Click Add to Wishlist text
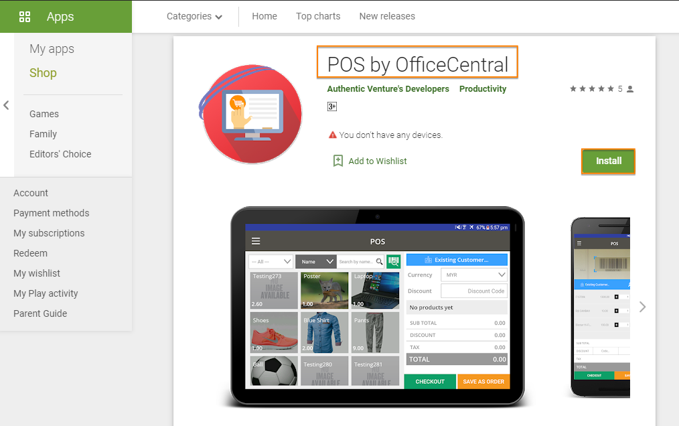Viewport: 679px width, 426px height. [x=377, y=161]
